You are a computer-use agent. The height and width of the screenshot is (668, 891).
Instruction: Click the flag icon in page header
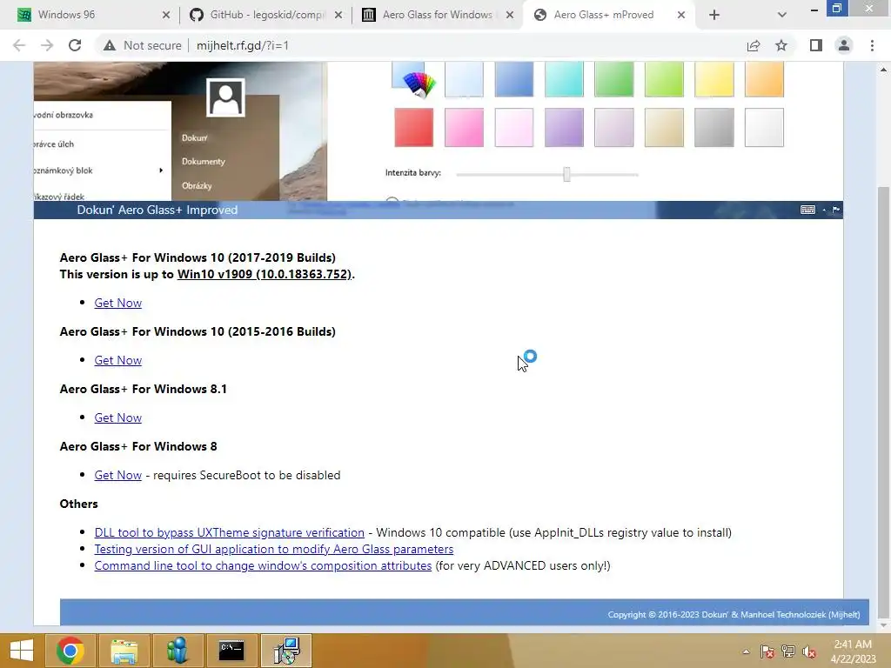[x=836, y=210]
